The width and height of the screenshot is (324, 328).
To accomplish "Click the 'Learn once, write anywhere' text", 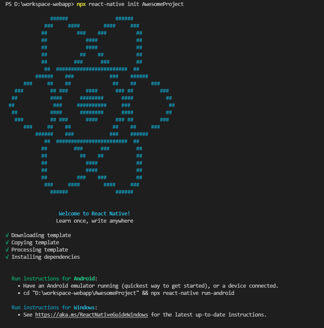I will pos(95,221).
